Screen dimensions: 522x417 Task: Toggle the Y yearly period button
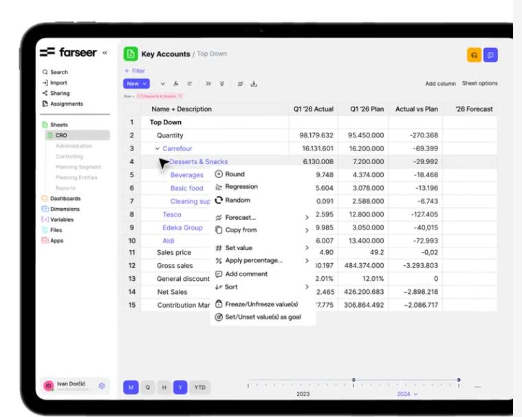[x=180, y=387]
